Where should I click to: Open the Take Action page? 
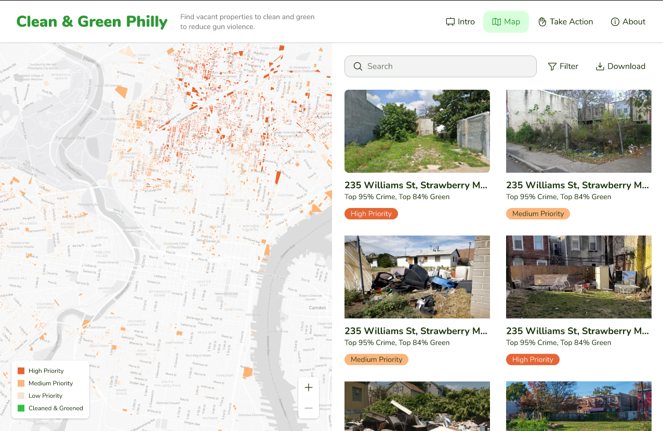click(566, 21)
